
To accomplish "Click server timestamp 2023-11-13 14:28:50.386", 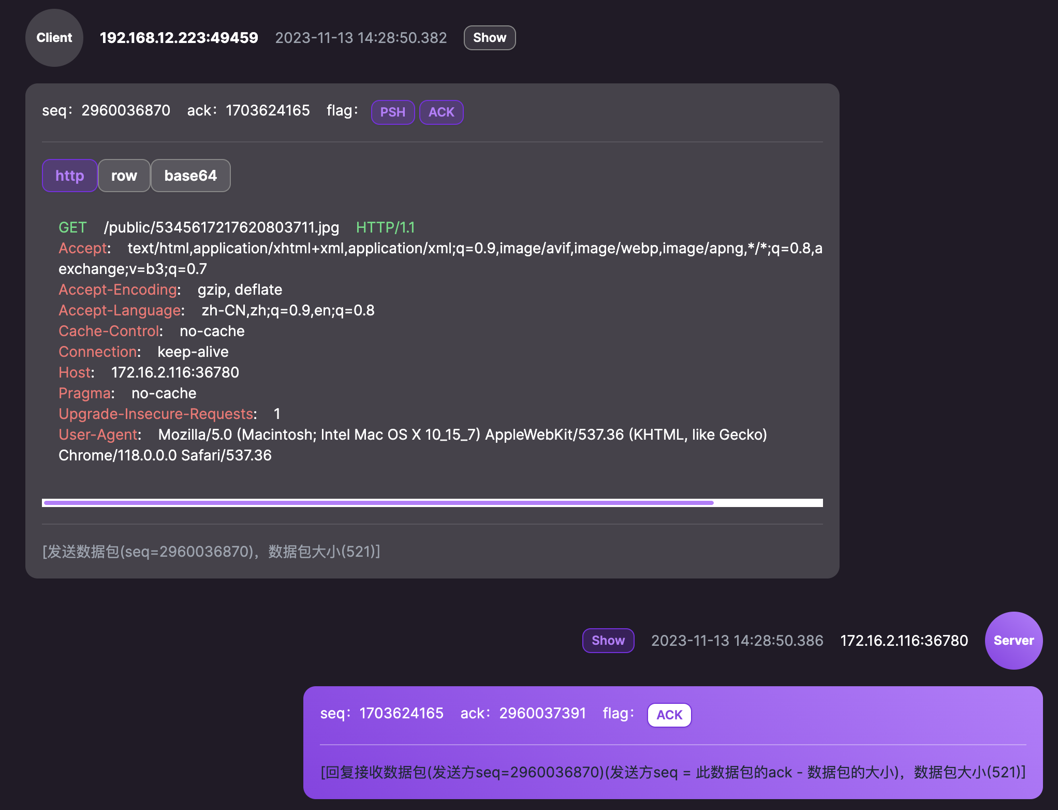I will click(737, 641).
